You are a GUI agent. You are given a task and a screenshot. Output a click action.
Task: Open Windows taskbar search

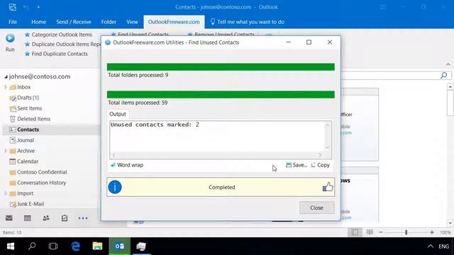point(32,246)
